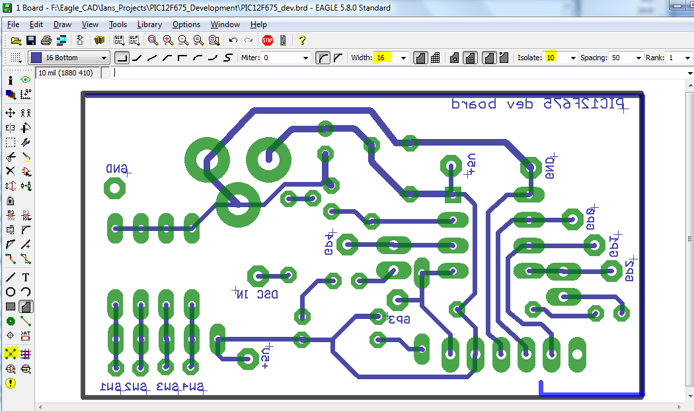Open the CAM processor icon
This screenshot has width=694, height=411.
(x=61, y=40)
